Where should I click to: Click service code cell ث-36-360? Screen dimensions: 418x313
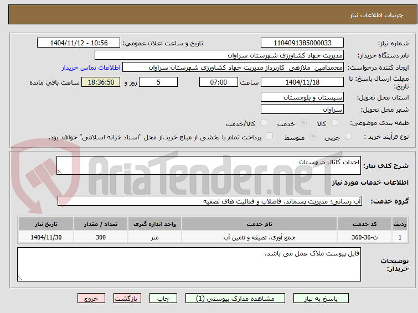pyautogui.click(x=364, y=237)
